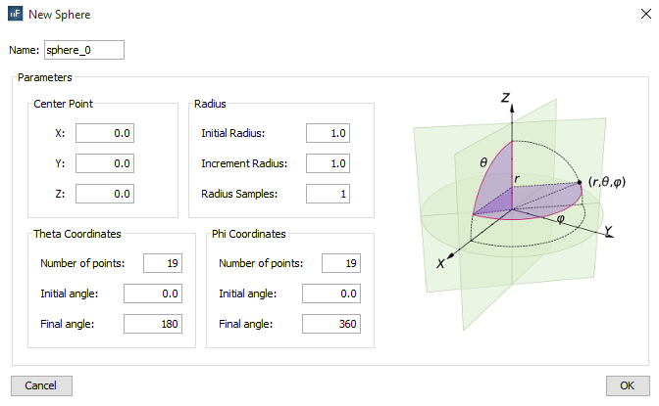Select the Center Point Y input
Image resolution: width=659 pixels, height=406 pixels.
pos(105,164)
